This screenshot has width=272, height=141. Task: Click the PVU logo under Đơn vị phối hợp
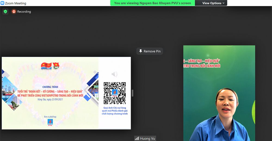tap(50, 122)
